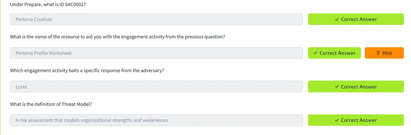Click the 'definition of Threat Model' question text
This screenshot has width=411, height=135.
[x=51, y=104]
